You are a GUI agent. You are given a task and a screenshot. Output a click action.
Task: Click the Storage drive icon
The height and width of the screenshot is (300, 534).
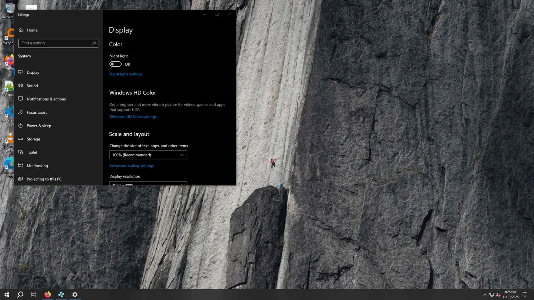(x=20, y=139)
